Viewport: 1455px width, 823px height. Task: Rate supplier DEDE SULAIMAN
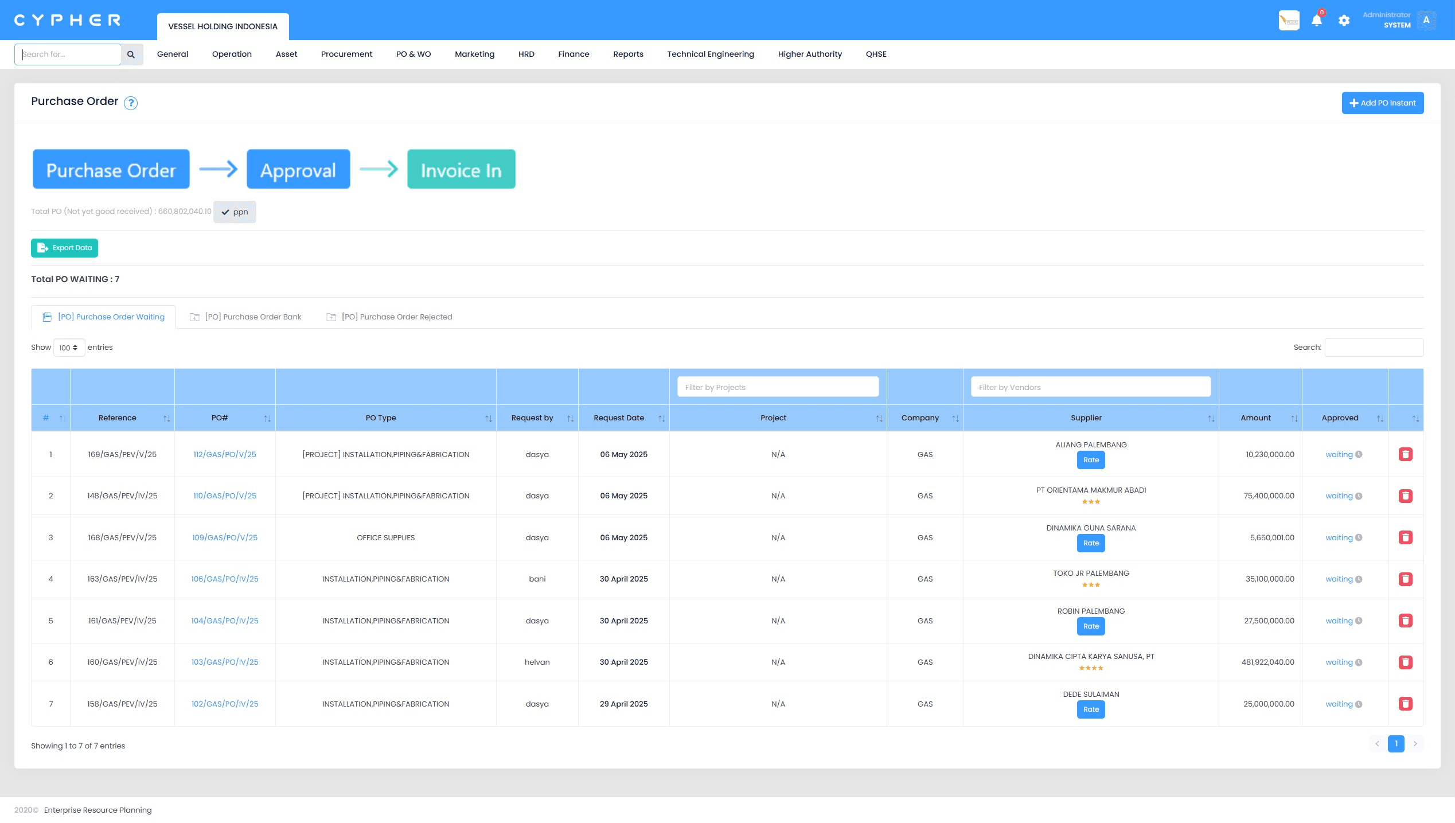pyautogui.click(x=1091, y=709)
